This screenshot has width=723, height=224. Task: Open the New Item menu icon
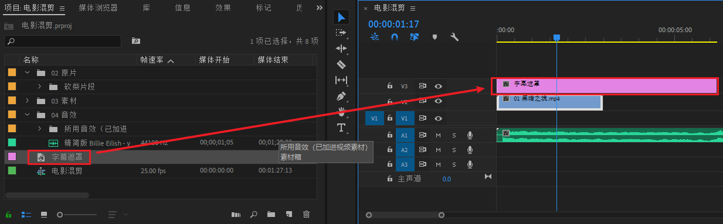[288, 215]
